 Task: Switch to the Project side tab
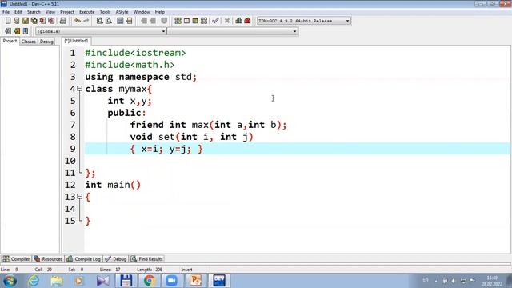pos(10,41)
